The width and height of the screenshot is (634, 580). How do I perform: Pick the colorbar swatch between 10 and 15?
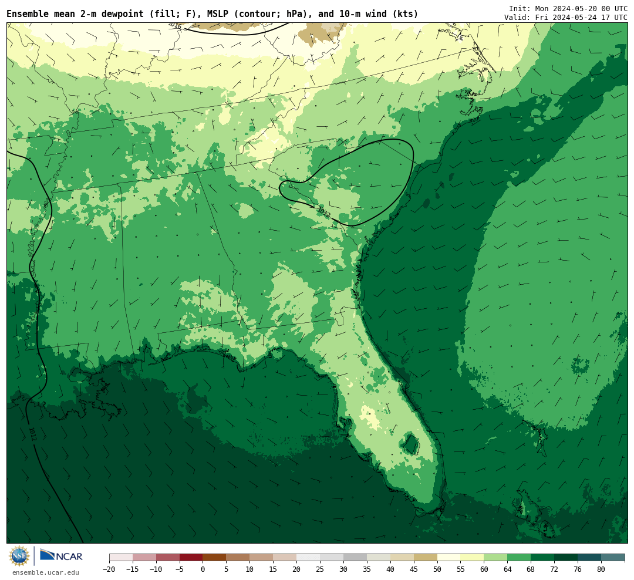261,558
